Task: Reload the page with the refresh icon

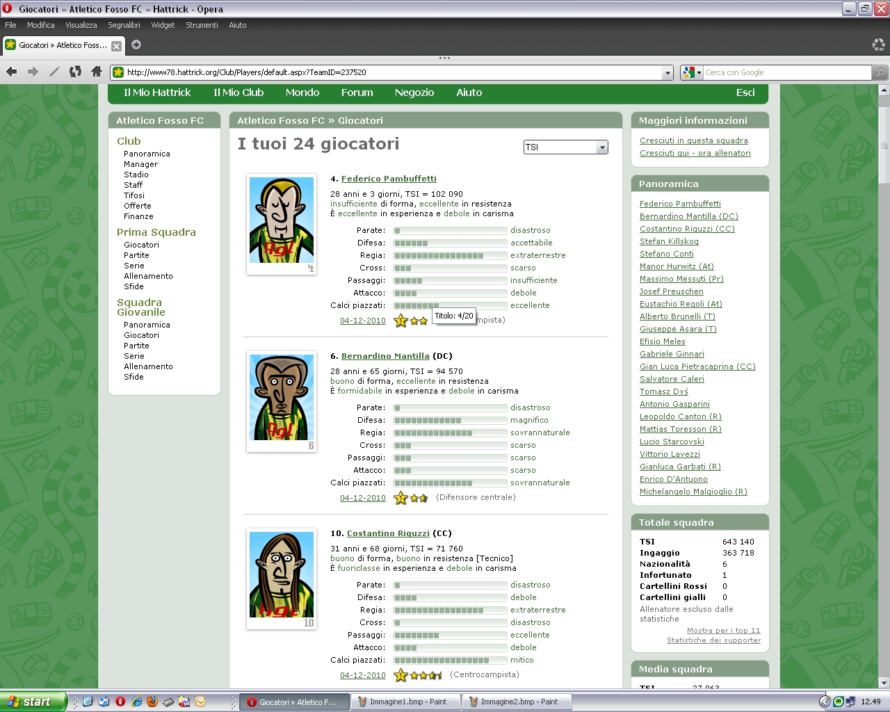Action: (x=75, y=72)
